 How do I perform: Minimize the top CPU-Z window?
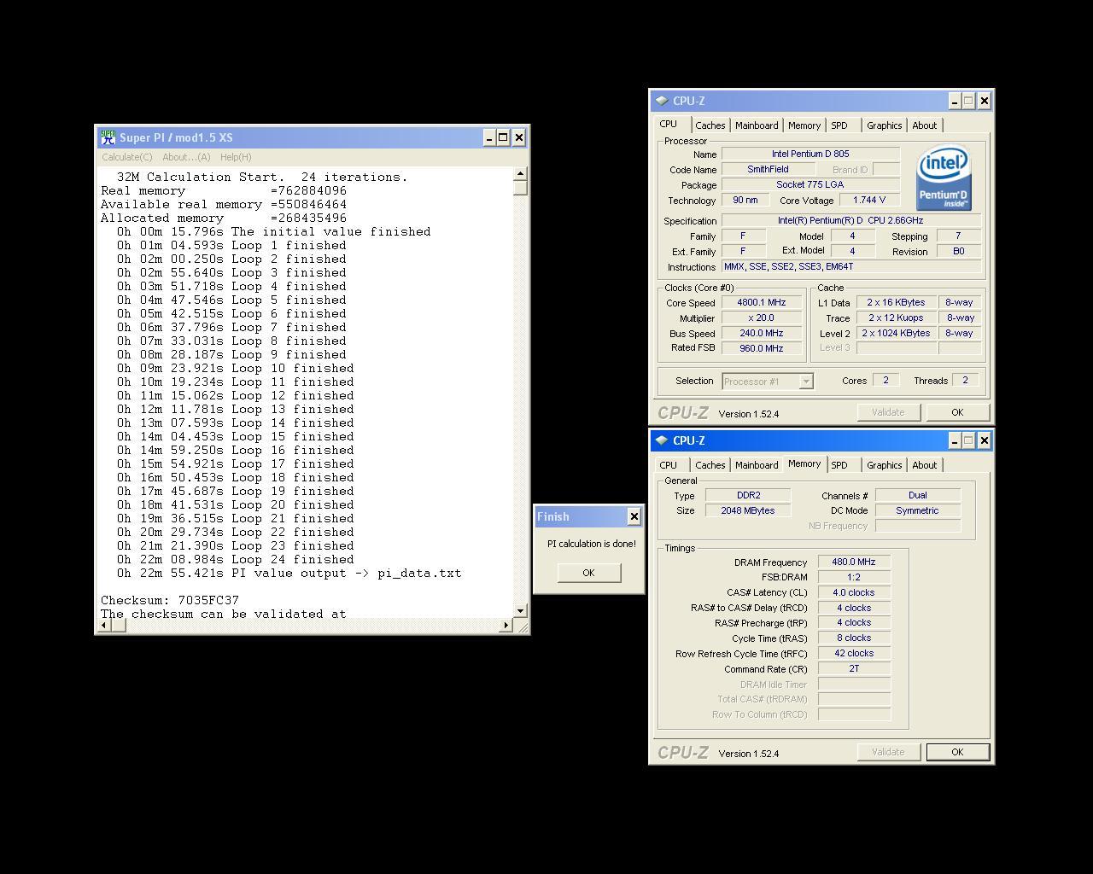(955, 101)
